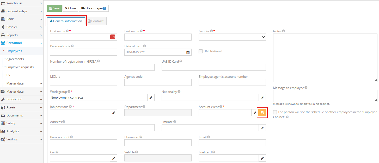Click the pencil icon beside Emirate field
The height and width of the screenshot is (163, 379).
coord(262,128)
